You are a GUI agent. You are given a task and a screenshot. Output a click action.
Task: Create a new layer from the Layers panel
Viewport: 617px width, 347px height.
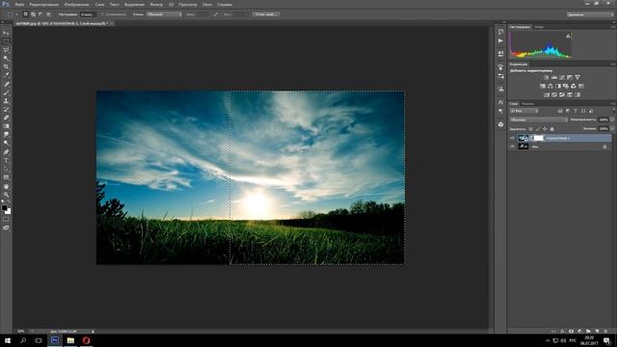(597, 332)
